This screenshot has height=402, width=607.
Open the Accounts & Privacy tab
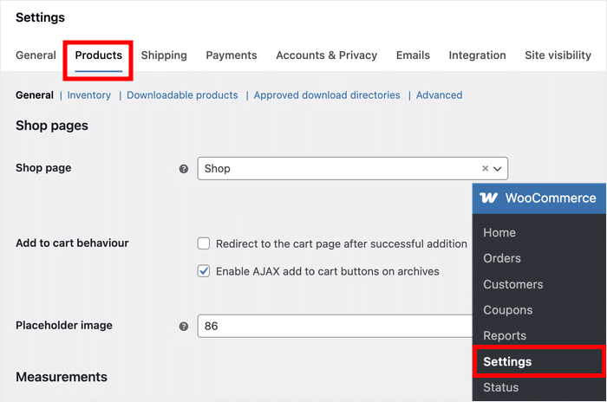point(326,55)
